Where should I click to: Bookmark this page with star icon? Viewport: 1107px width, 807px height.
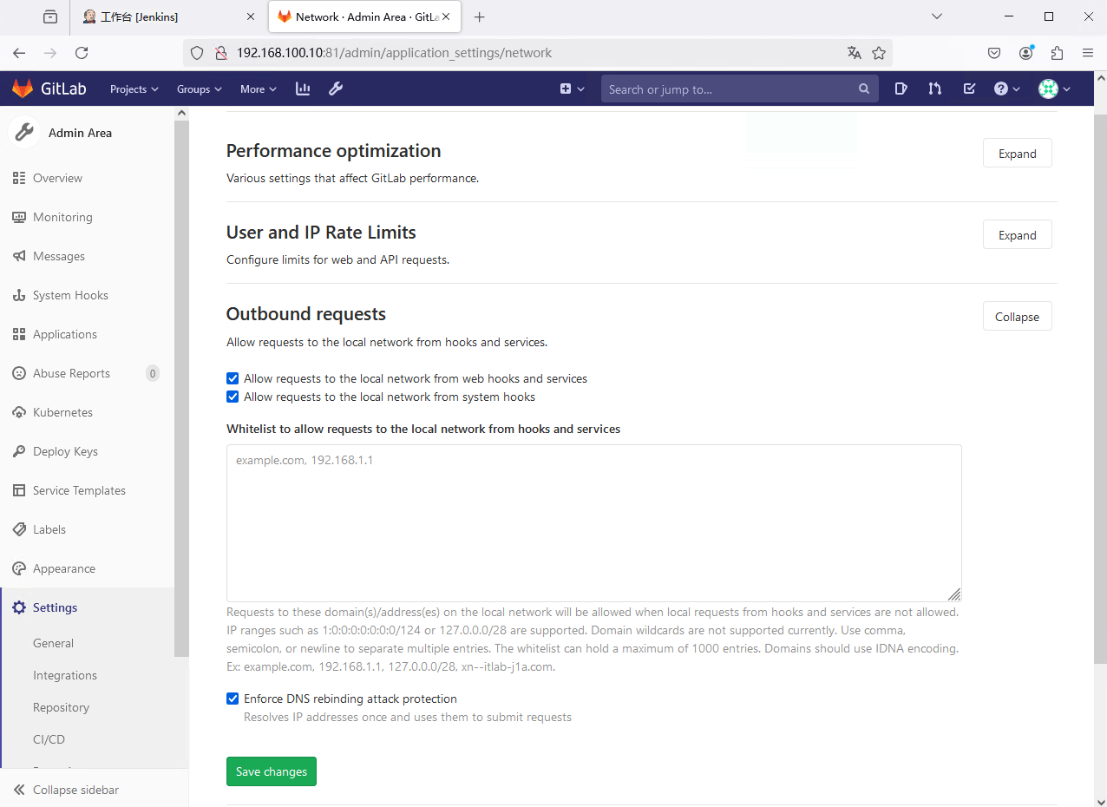tap(879, 53)
